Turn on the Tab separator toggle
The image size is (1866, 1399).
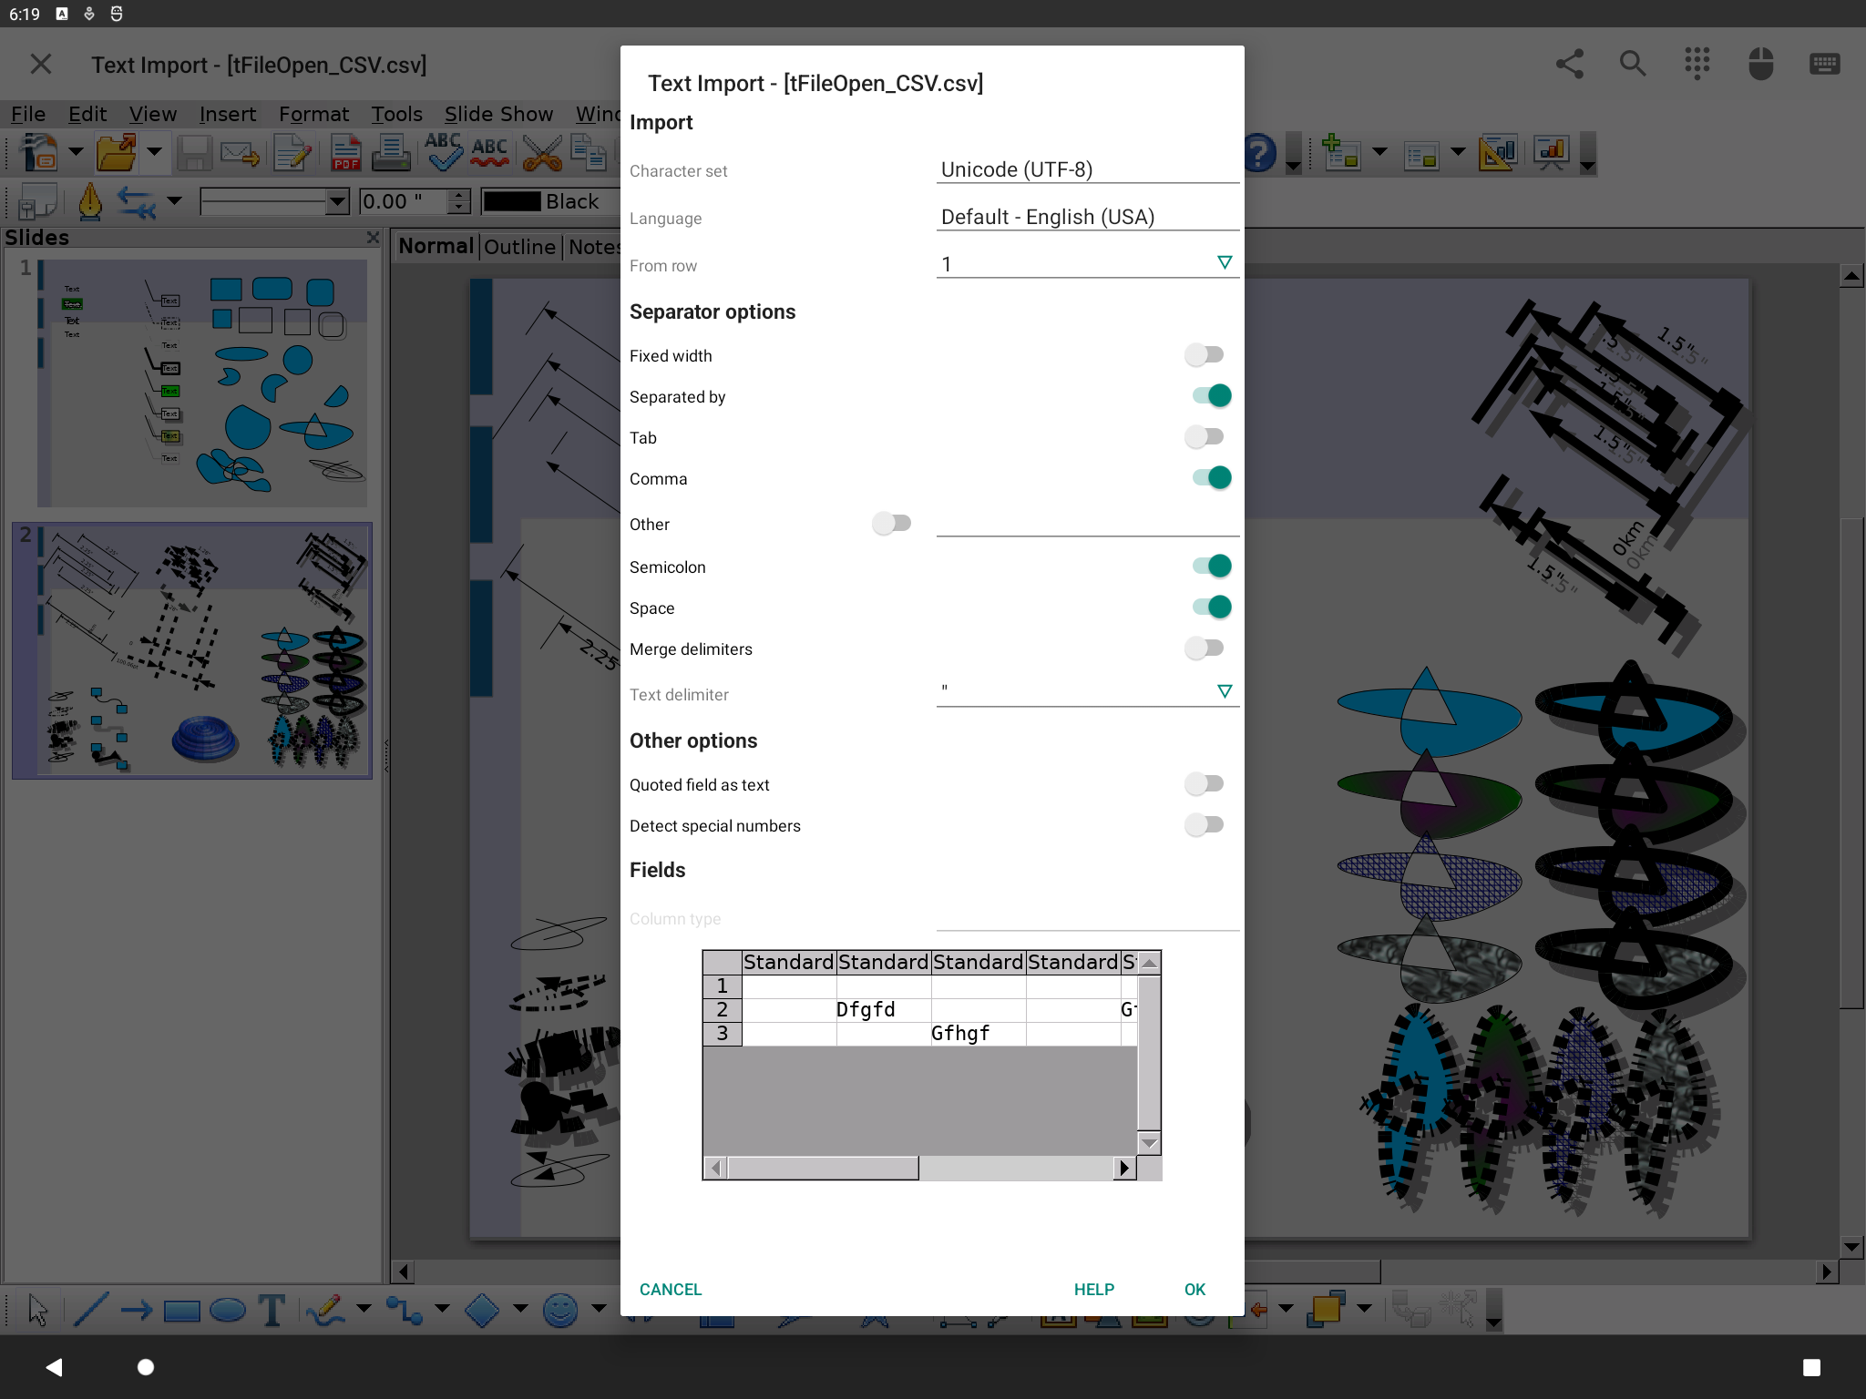coord(1205,437)
